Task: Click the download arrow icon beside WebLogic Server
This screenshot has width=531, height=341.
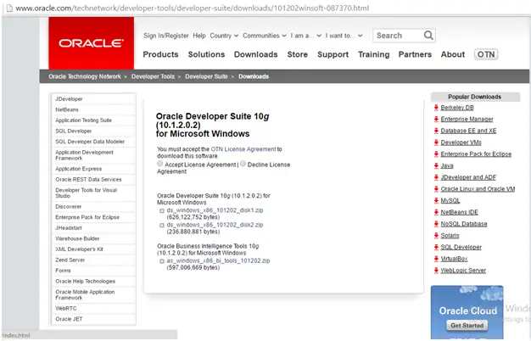Action: (436, 271)
